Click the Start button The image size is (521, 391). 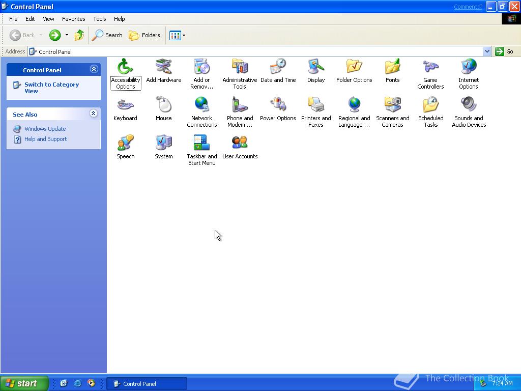[x=24, y=383]
